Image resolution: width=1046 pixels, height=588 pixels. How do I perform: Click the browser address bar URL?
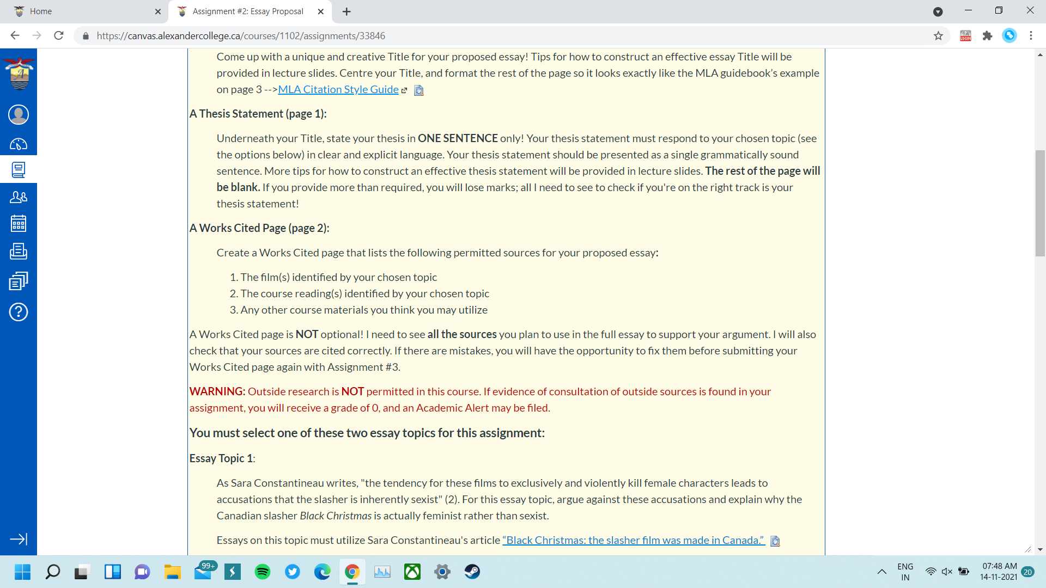tap(241, 36)
